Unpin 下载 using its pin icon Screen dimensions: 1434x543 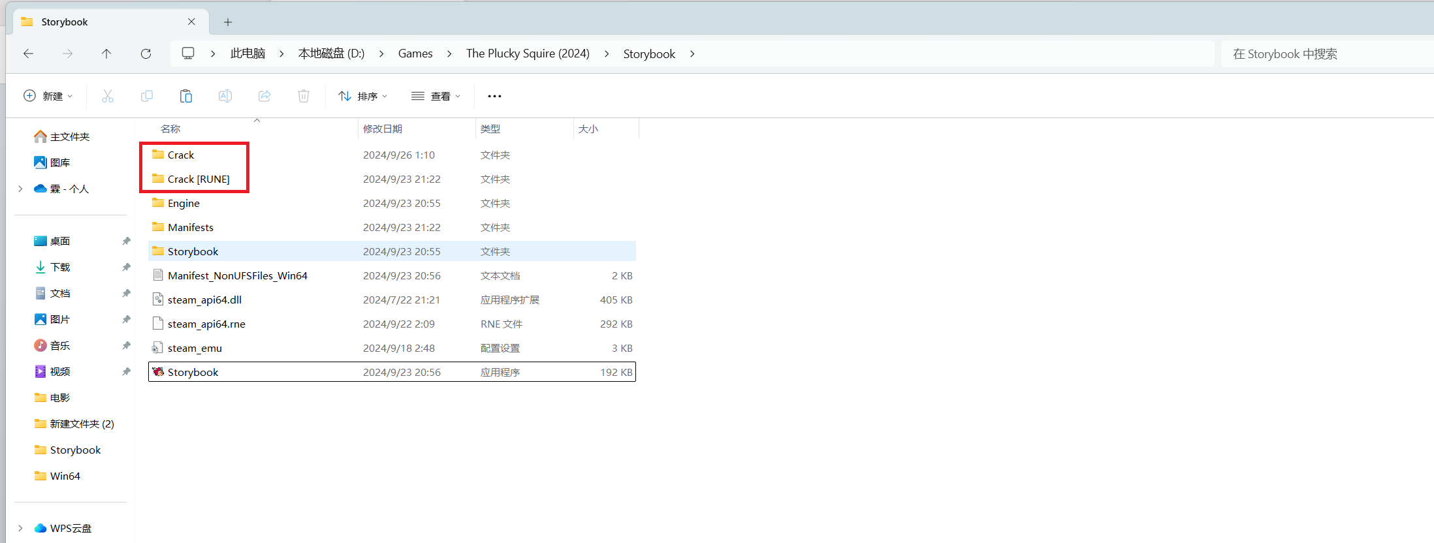(126, 267)
